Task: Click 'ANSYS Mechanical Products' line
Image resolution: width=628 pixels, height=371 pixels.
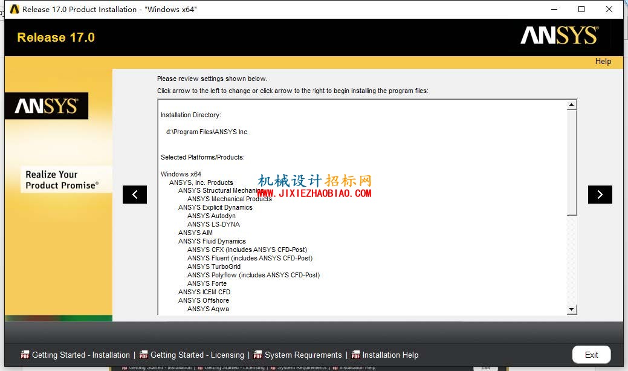Action: (x=230, y=199)
